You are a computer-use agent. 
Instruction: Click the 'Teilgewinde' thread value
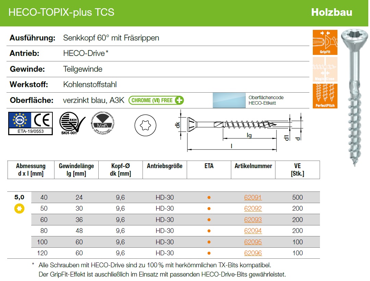[83, 69]
